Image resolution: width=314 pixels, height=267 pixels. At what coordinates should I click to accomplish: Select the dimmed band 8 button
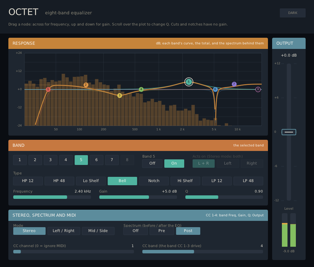[x=127, y=160]
